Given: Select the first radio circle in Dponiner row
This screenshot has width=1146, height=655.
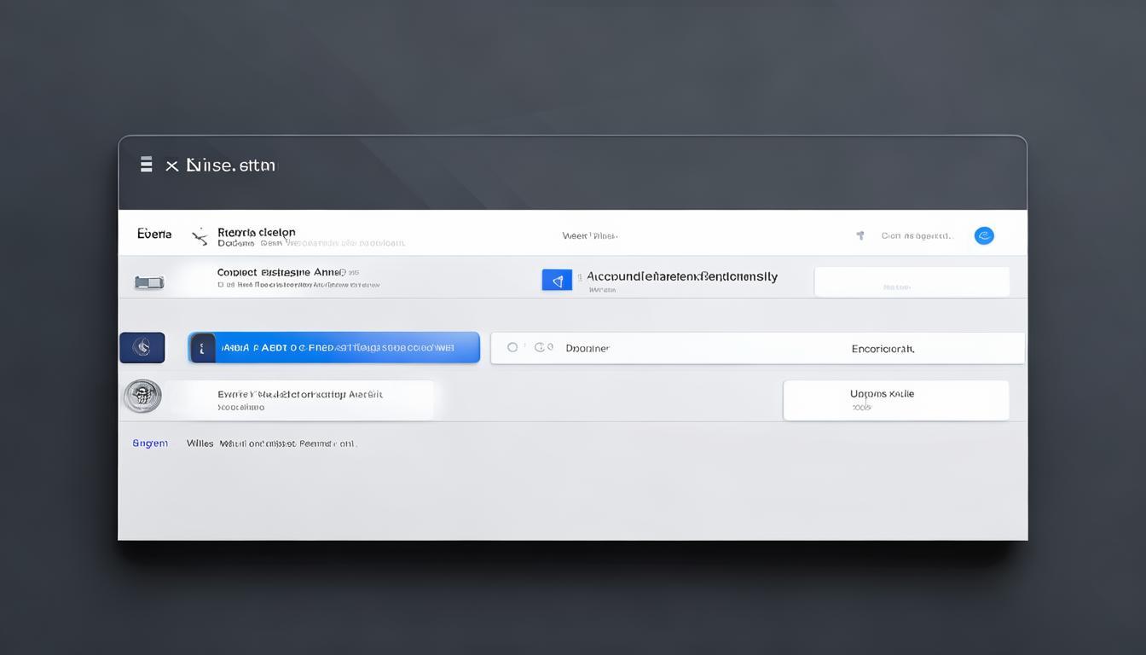Looking at the screenshot, I should tap(512, 347).
